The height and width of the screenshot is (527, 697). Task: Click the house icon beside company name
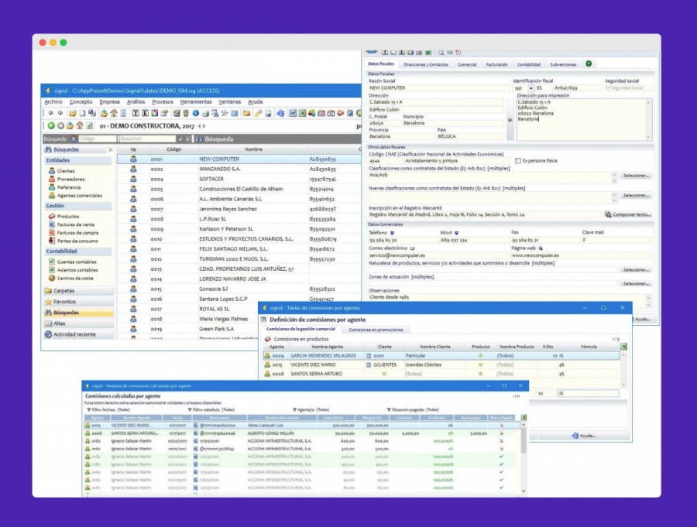tap(79, 125)
